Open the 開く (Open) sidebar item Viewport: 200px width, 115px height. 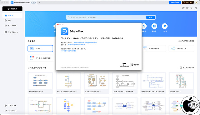point(12,20)
